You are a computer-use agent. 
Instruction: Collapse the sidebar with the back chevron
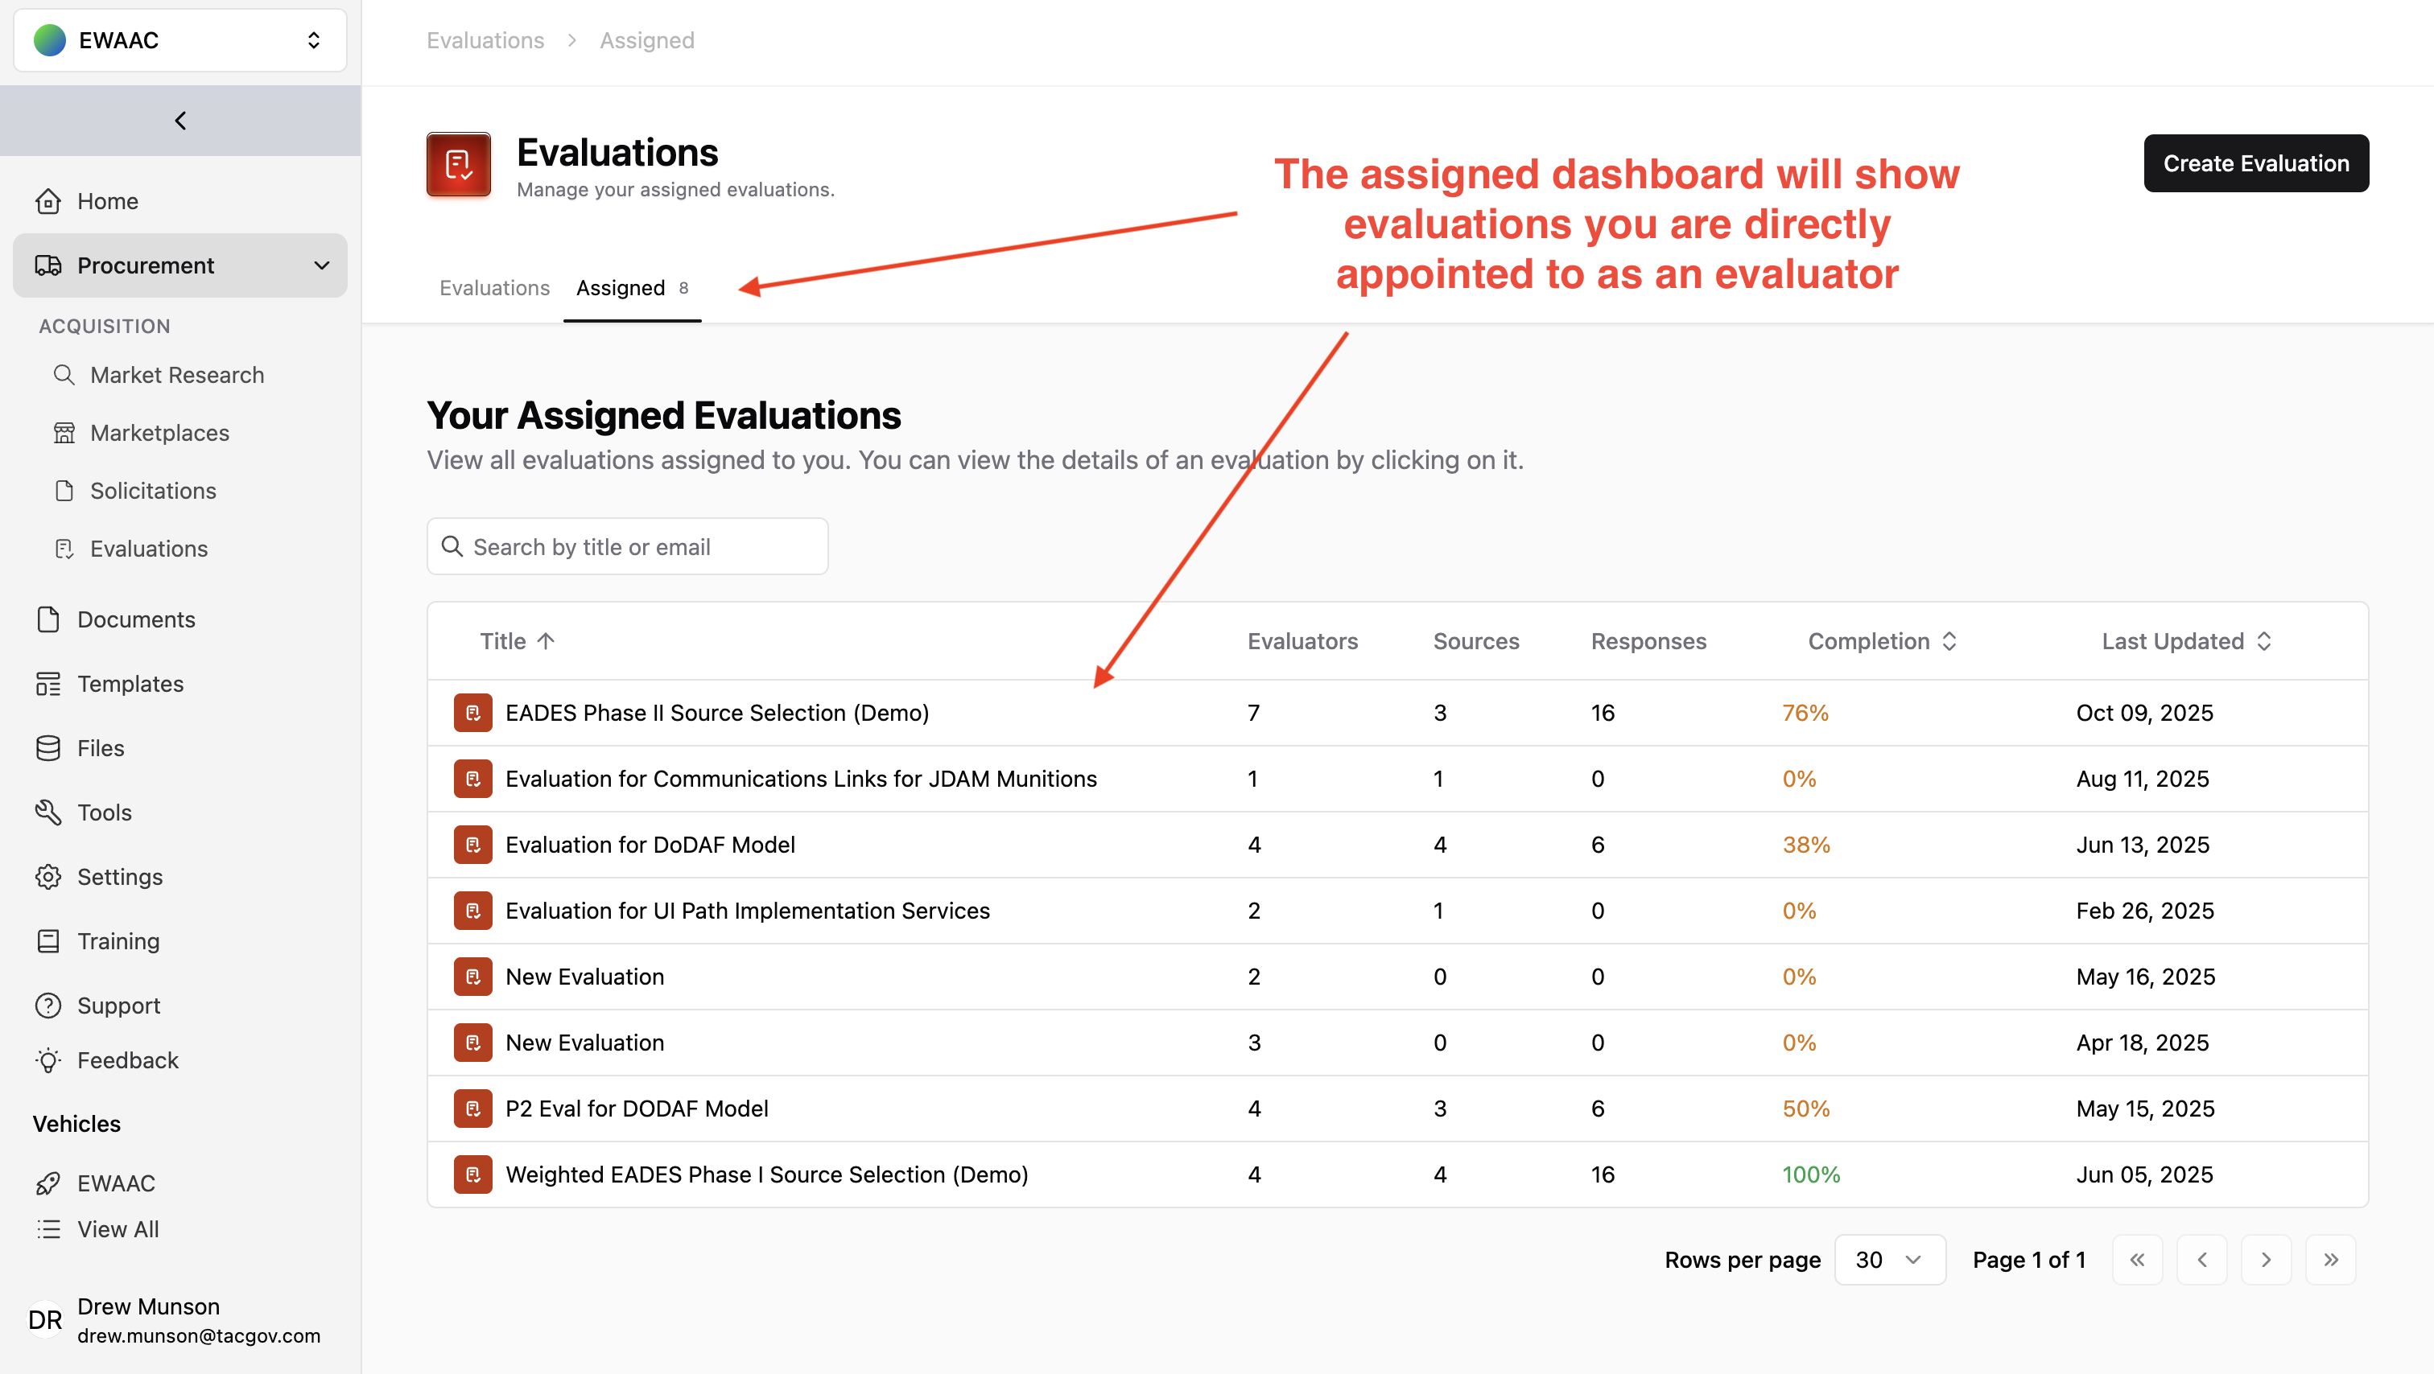point(180,120)
